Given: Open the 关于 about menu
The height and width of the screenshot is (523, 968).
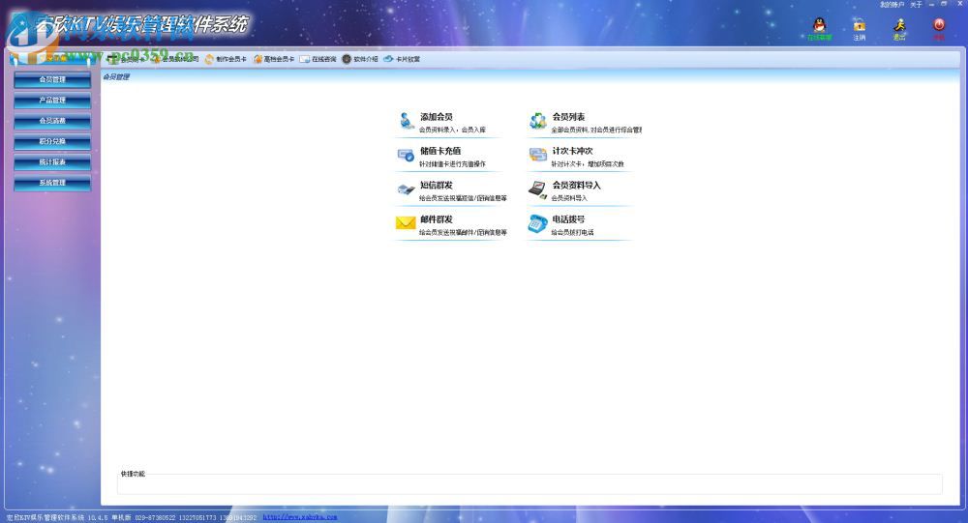Looking at the screenshot, I should [916, 4].
